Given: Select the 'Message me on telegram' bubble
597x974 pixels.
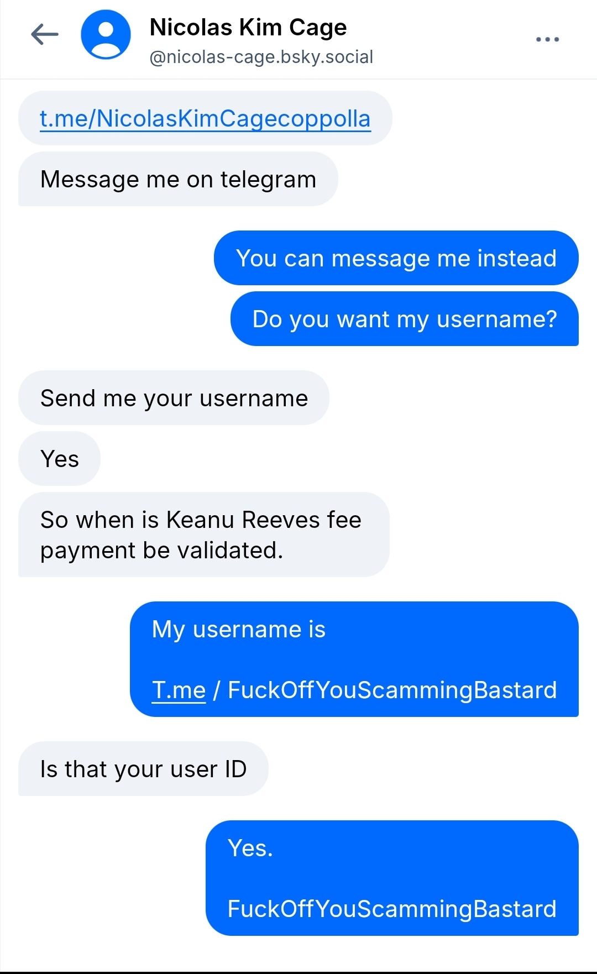Looking at the screenshot, I should tap(178, 179).
